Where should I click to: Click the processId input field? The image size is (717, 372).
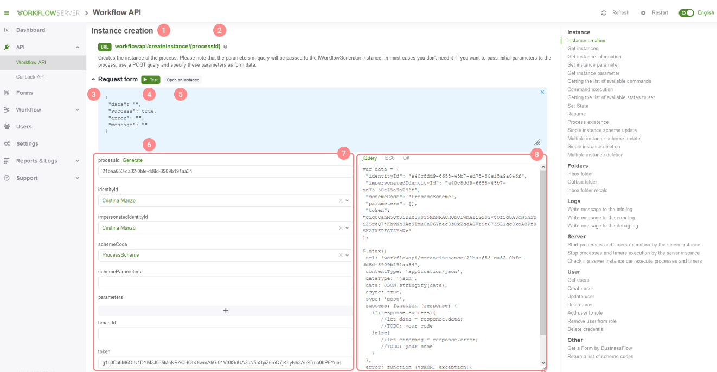(x=226, y=171)
